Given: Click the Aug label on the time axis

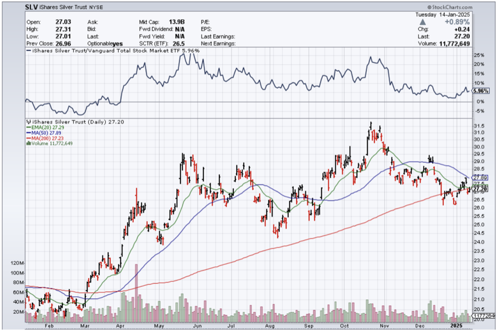Looking at the screenshot, I should 271,326.
